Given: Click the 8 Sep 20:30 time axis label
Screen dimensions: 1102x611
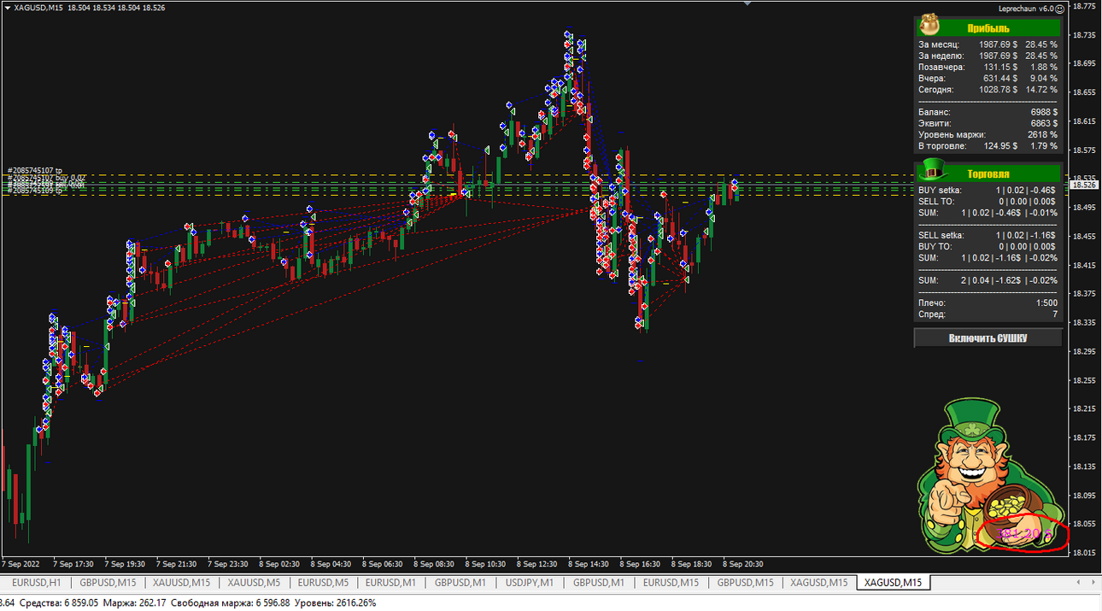Looking at the screenshot, I should tap(743, 564).
